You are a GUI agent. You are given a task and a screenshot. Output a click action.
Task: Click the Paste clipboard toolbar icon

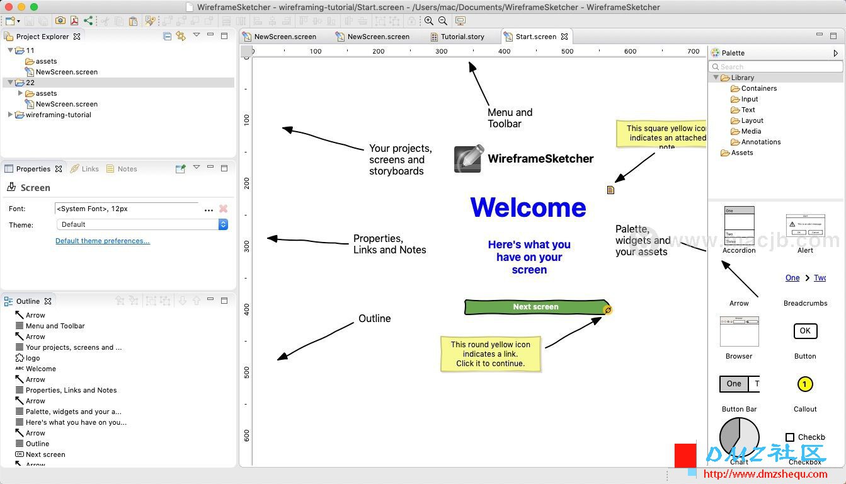point(132,21)
